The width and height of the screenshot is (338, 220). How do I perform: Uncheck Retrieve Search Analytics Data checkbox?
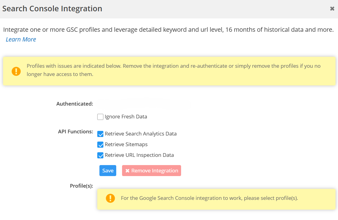tap(100, 134)
